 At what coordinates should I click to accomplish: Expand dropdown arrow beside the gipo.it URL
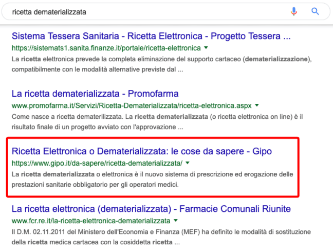[188, 164]
